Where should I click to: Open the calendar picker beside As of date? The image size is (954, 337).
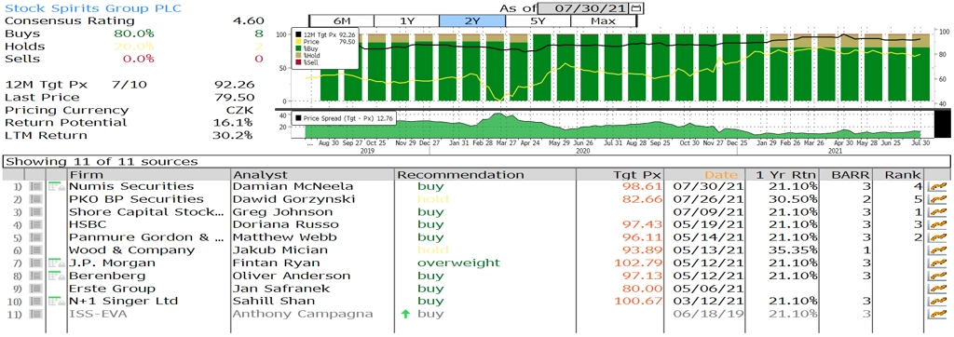click(x=637, y=8)
